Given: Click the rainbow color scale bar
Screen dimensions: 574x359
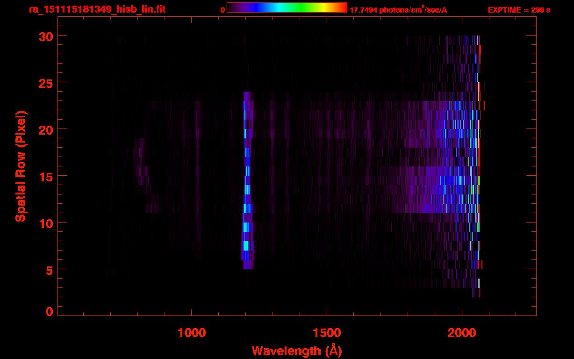Looking at the screenshot, I should point(287,7).
